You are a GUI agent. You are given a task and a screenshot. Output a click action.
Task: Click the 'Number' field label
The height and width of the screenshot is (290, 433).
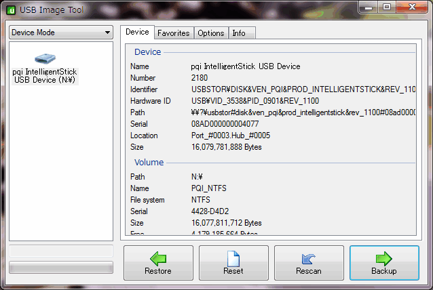pyautogui.click(x=143, y=78)
